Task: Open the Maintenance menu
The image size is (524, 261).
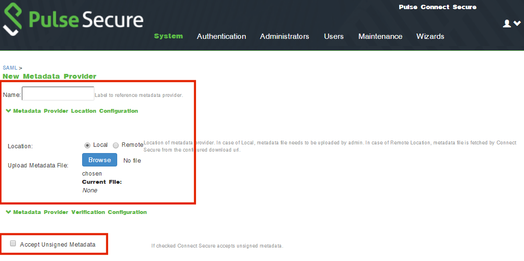Action: click(x=380, y=36)
